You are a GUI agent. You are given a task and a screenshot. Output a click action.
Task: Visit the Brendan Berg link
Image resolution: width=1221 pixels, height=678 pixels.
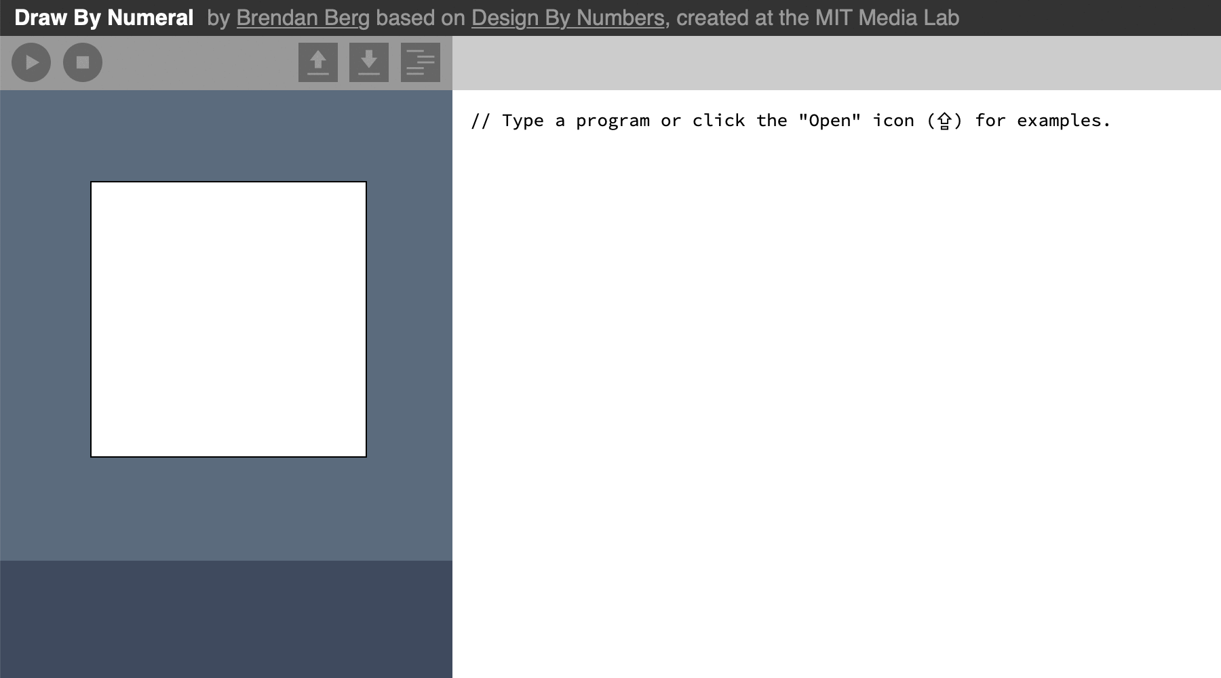point(303,18)
